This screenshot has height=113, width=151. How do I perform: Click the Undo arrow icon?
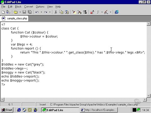tap(37, 12)
